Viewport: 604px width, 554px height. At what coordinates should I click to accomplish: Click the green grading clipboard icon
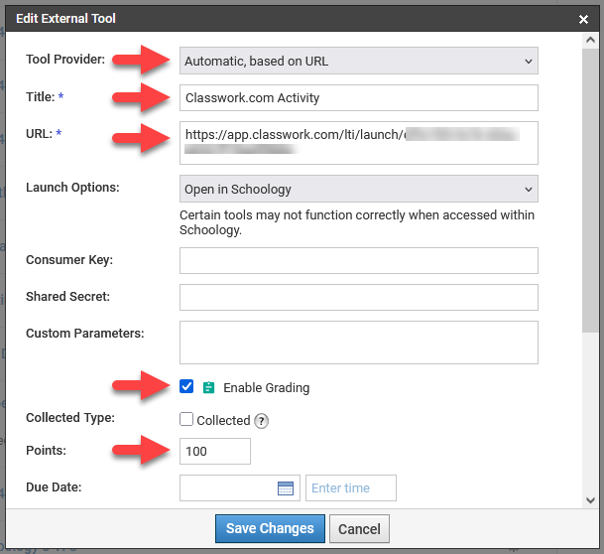click(208, 387)
